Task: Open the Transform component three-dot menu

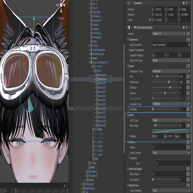Action: click(190, 3)
